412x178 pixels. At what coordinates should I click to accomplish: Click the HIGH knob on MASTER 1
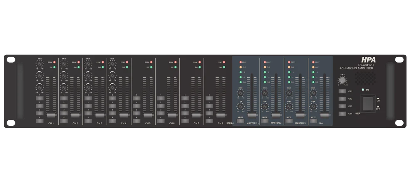pyautogui.click(x=241, y=93)
